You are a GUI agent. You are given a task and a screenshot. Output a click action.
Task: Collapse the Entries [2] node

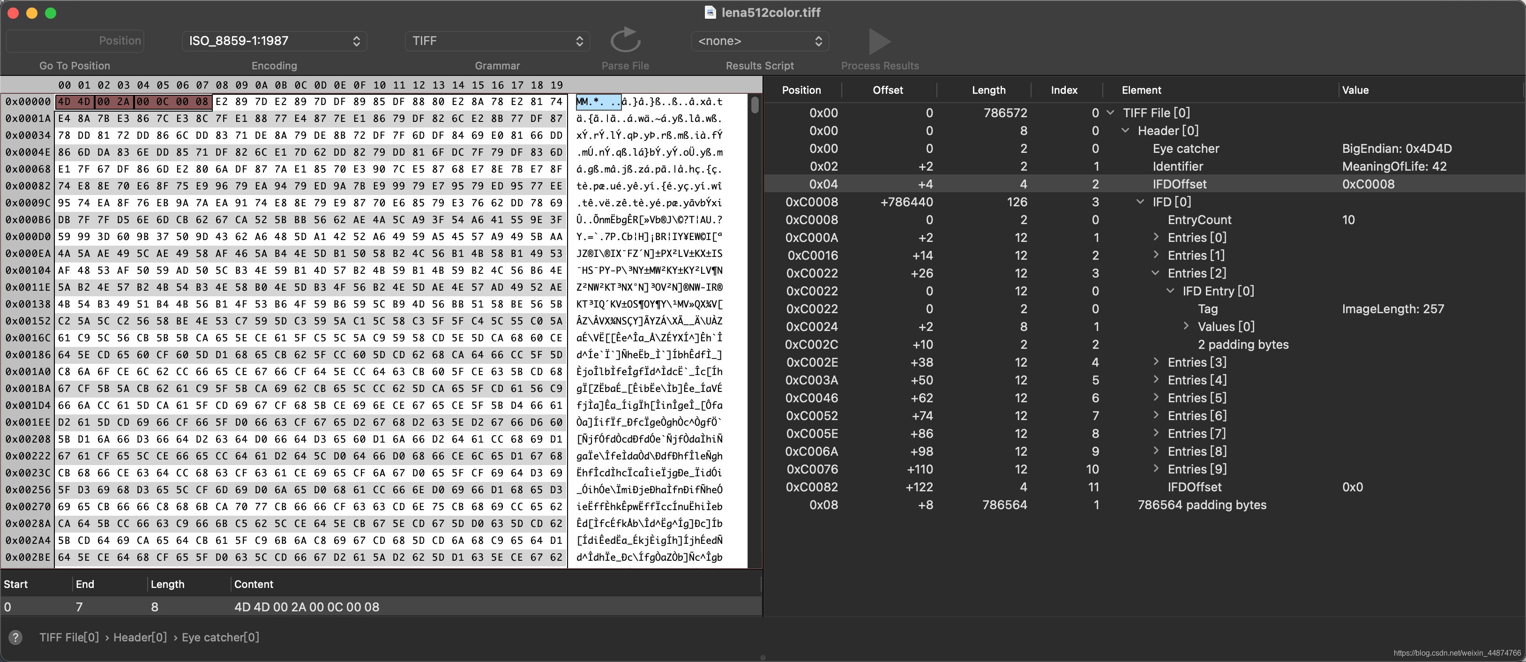pos(1155,273)
